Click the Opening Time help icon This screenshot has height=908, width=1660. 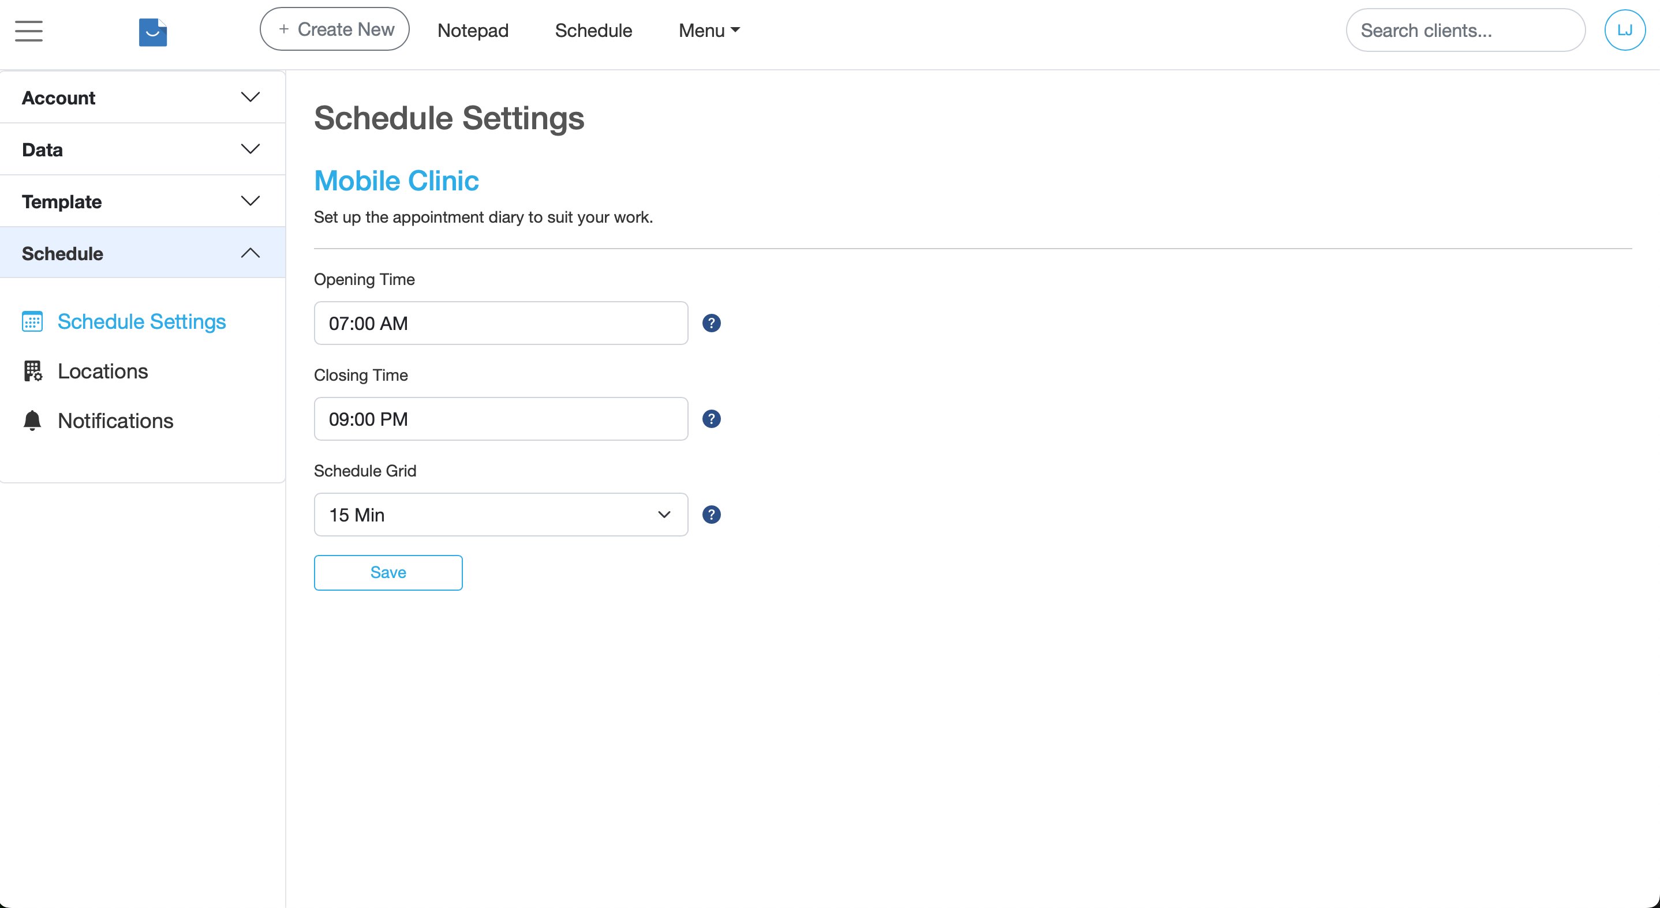coord(712,323)
